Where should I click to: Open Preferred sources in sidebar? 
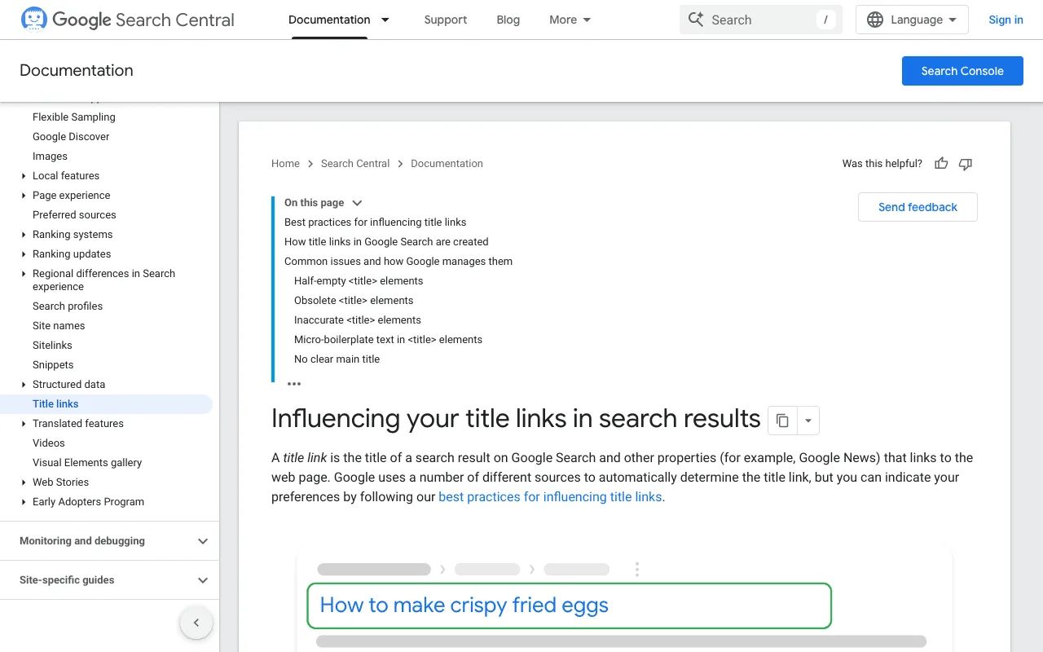tap(74, 215)
